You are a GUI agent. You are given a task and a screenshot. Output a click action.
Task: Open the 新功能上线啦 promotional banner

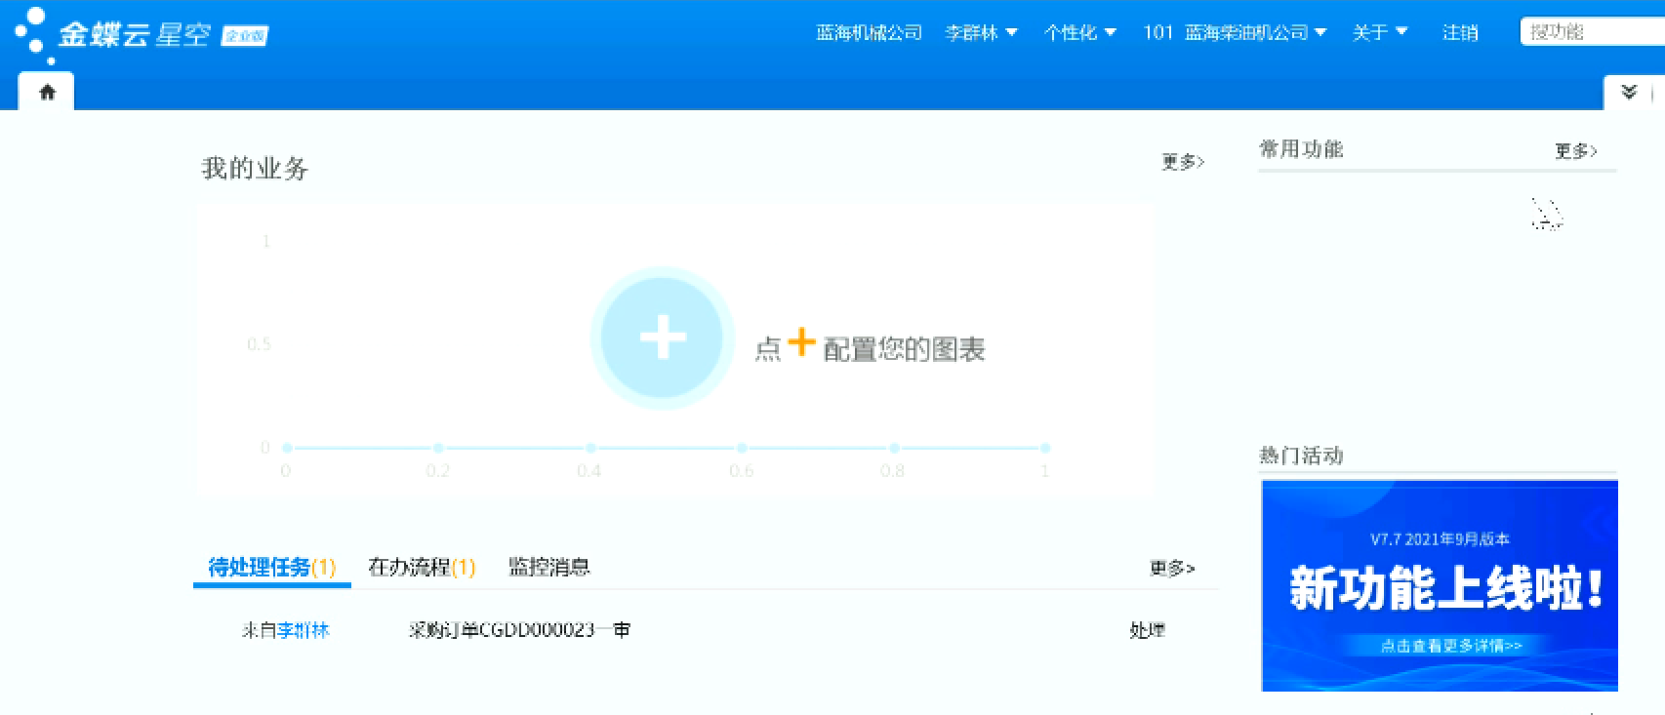click(1440, 586)
